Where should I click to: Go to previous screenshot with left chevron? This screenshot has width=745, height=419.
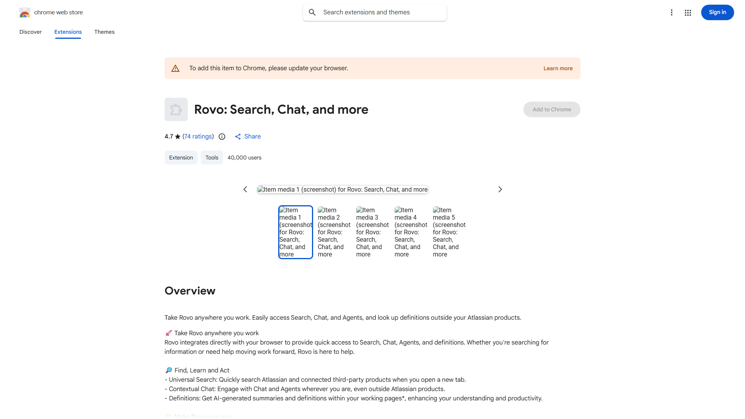coord(245,189)
